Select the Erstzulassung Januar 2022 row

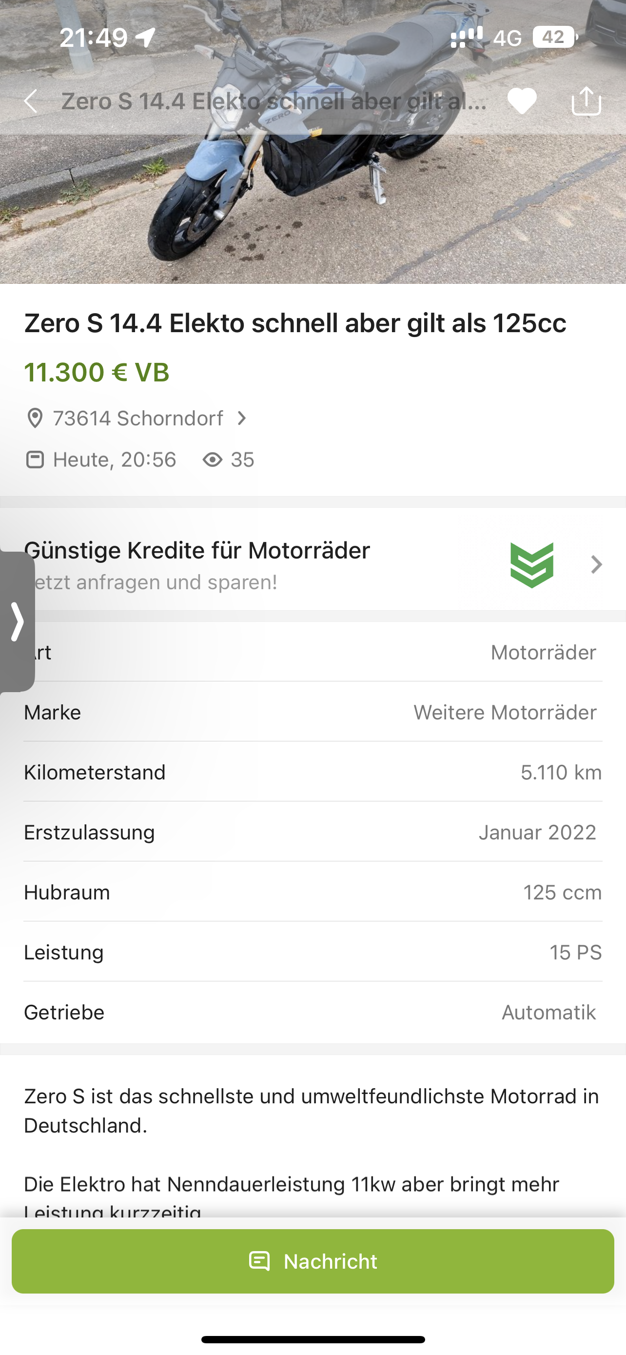[x=313, y=832]
